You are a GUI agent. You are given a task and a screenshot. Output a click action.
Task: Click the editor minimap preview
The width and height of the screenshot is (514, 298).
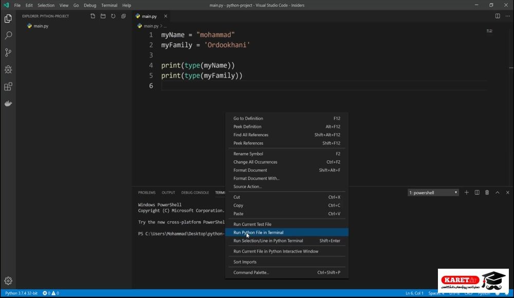coord(489,31)
